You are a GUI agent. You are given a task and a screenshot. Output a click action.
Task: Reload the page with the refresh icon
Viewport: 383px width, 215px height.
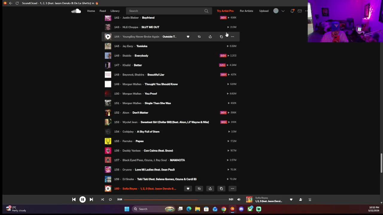coord(17,3)
